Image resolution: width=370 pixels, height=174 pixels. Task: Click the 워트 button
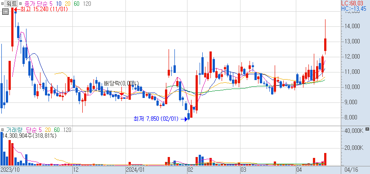coord(12,4)
